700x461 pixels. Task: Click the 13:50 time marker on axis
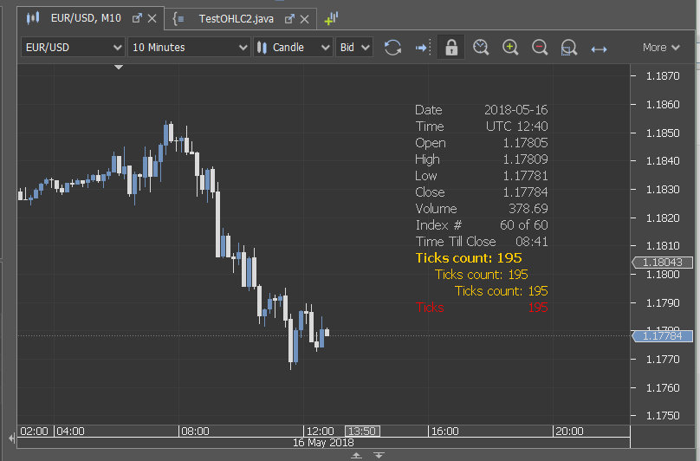[x=362, y=431]
